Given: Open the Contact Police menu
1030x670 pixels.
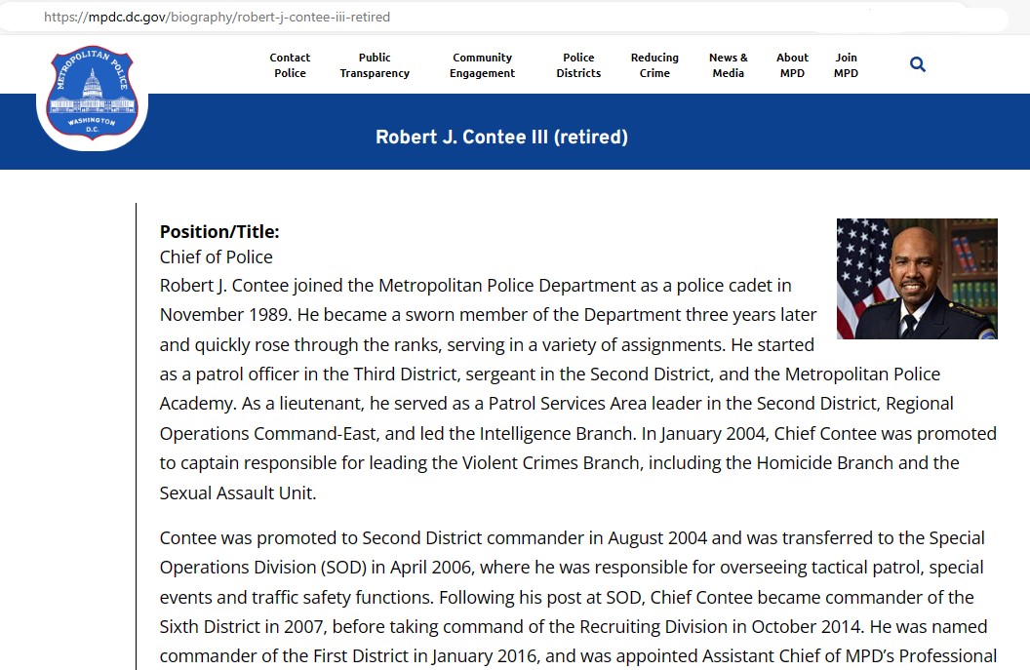Looking at the screenshot, I should [x=290, y=65].
